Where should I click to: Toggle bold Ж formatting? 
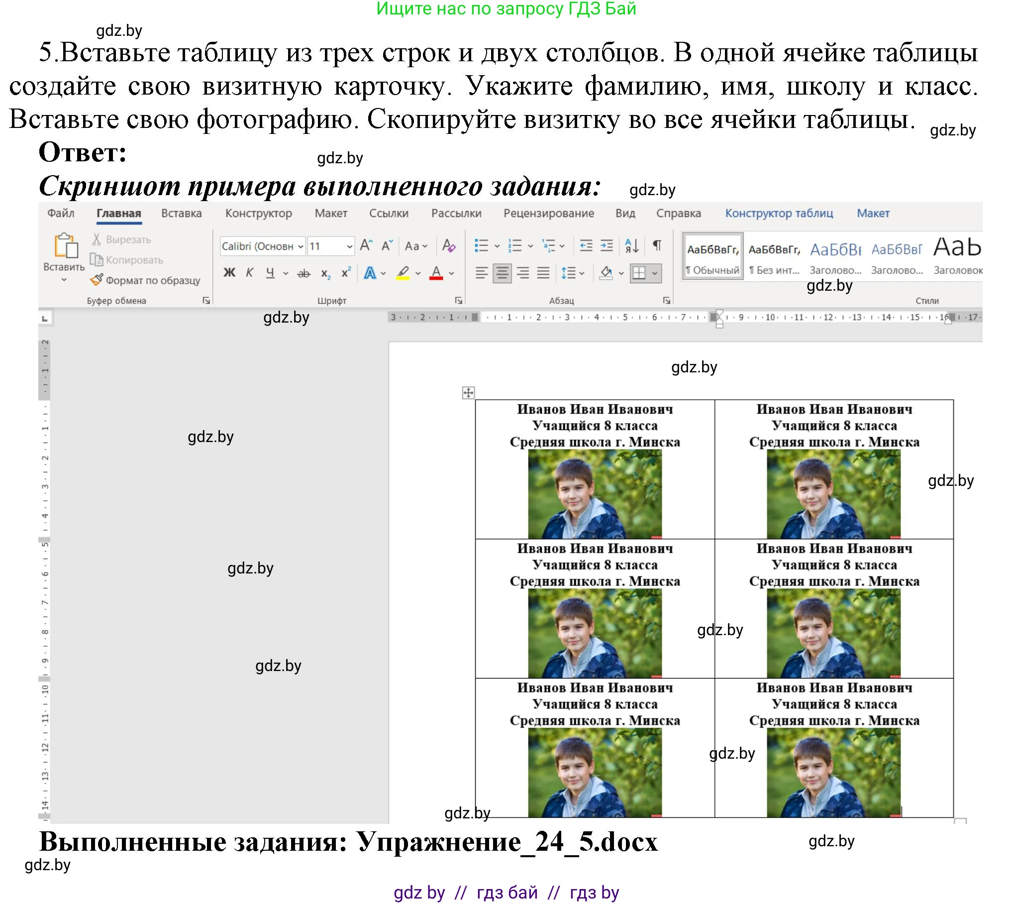click(229, 273)
